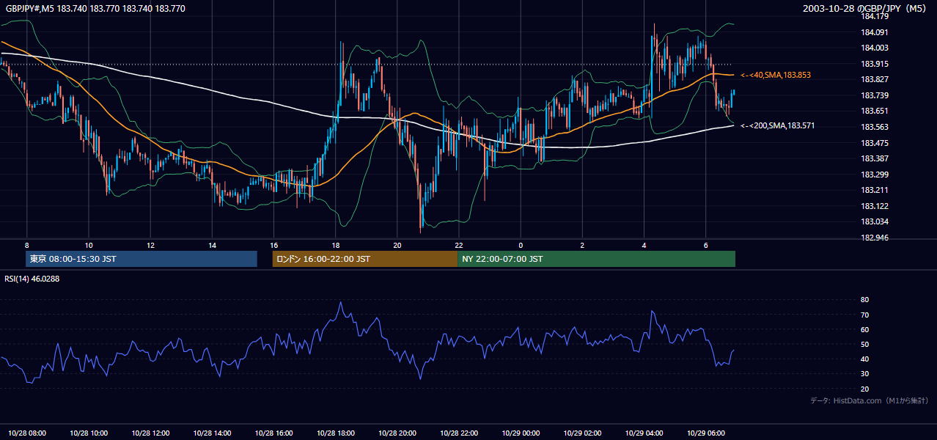This screenshot has height=440, width=937.
Task: Click RSI scale value 80
Action: 864,300
